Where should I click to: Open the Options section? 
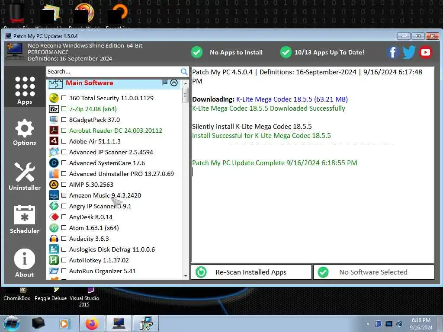pos(25,132)
